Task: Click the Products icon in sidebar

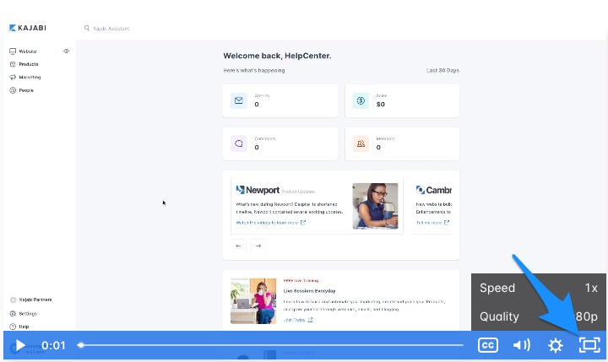Action: coord(13,64)
